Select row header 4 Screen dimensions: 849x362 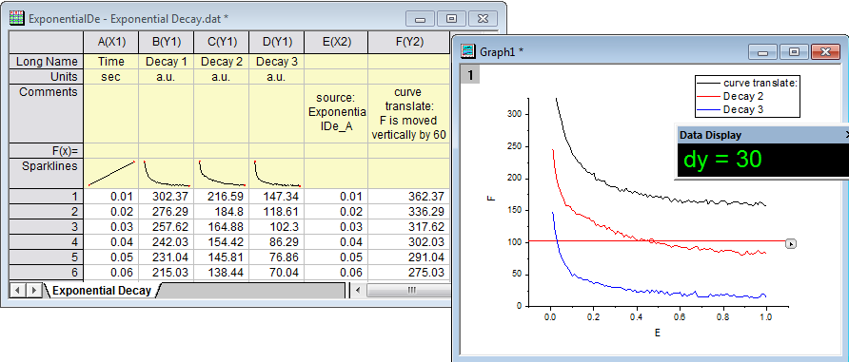47,241
